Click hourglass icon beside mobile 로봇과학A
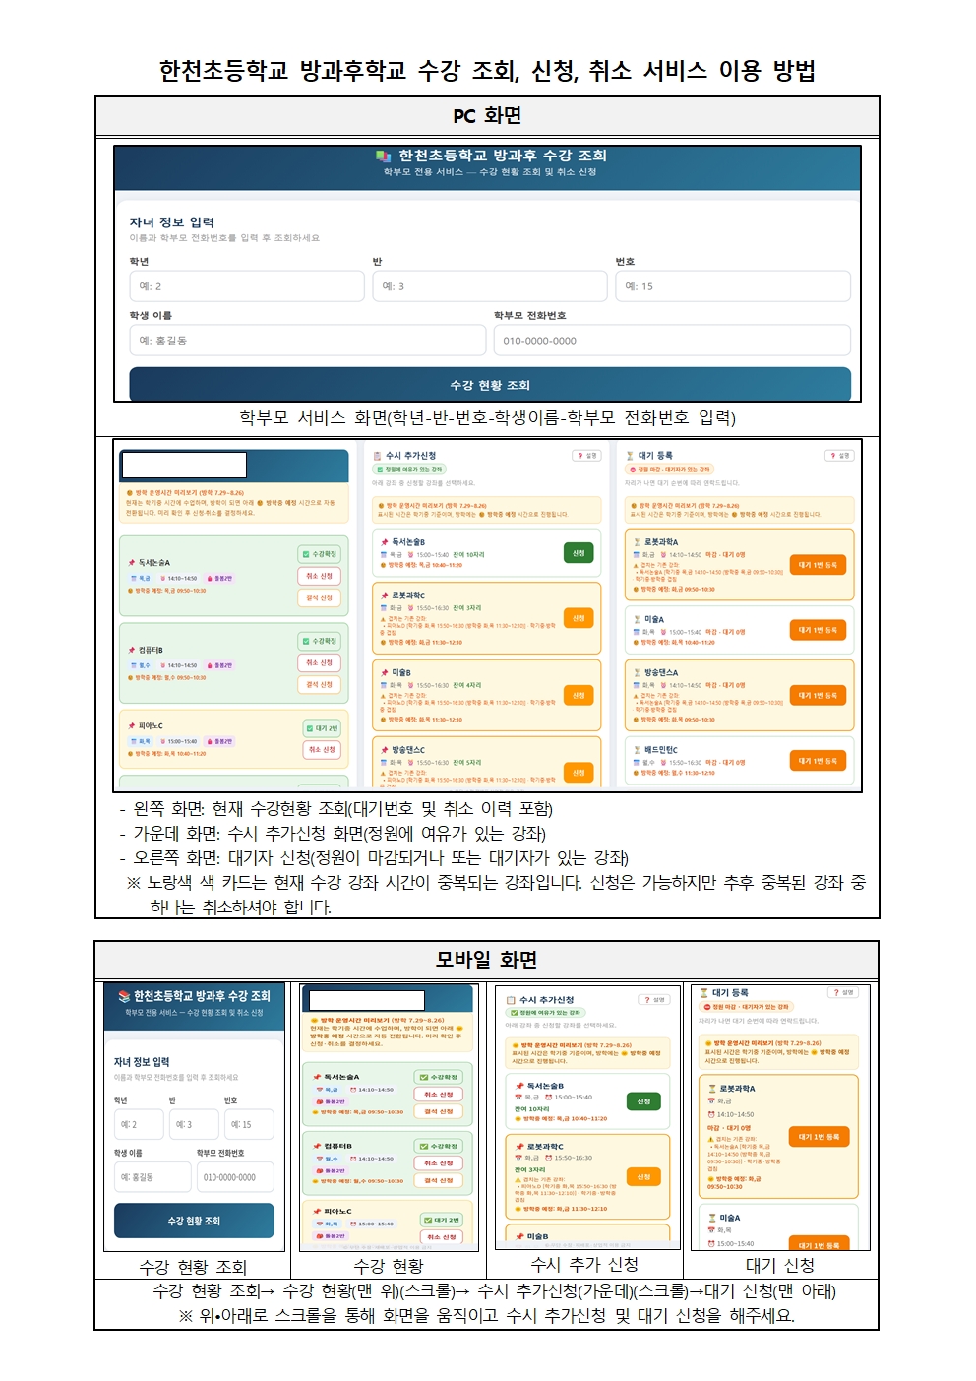This screenshot has width=976, height=1381. (712, 1089)
